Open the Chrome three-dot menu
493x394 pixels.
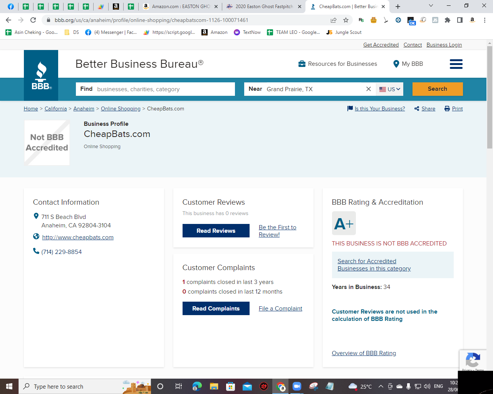click(x=485, y=20)
